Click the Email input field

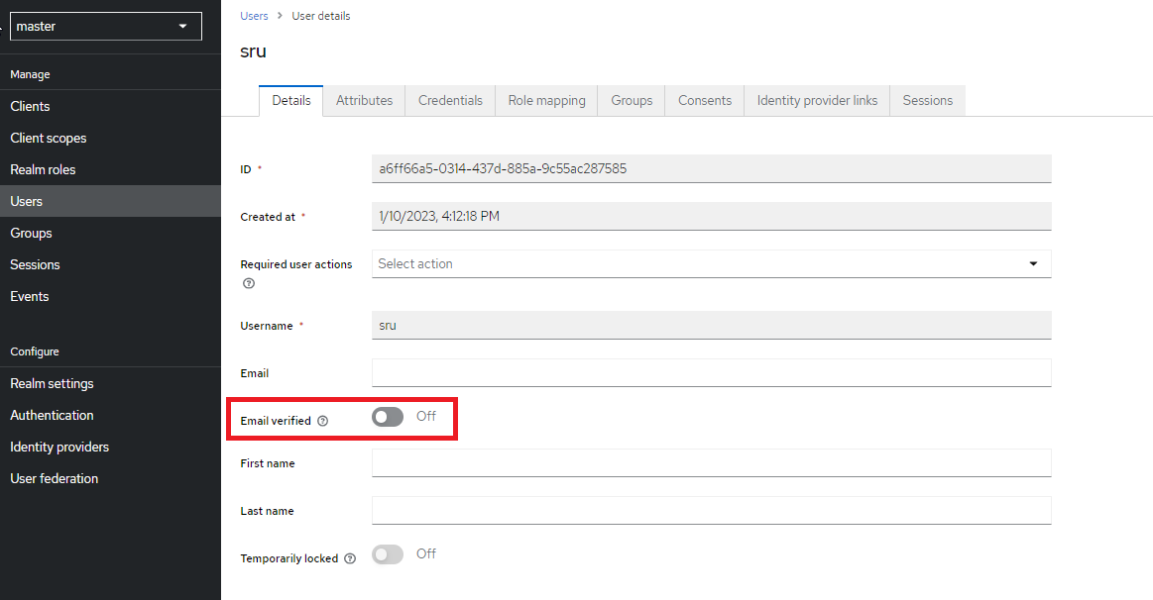[710, 372]
